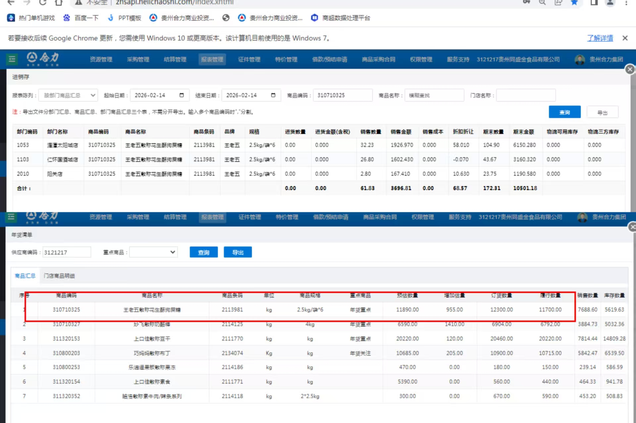Select the 商品汇总 tab

pyautogui.click(x=25, y=276)
